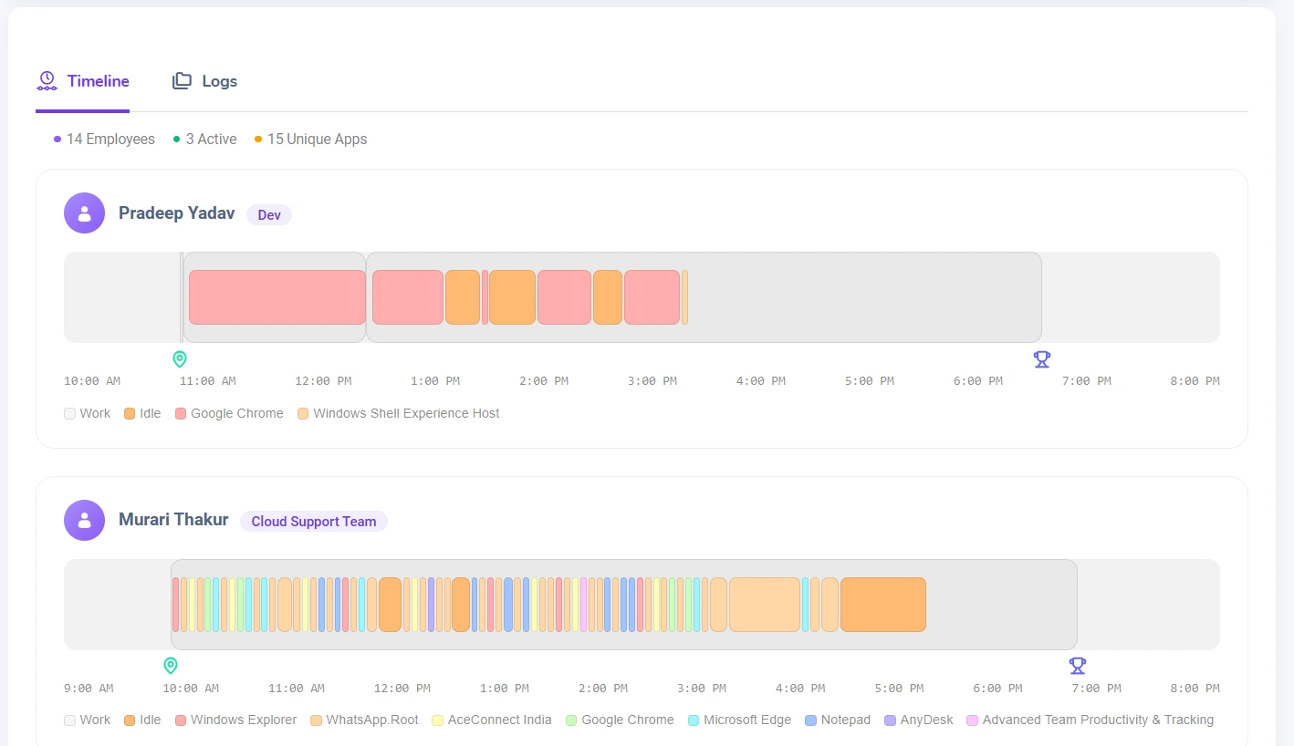Toggle Microsoft Edge legend swatch
This screenshot has width=1294, height=746.
click(x=694, y=720)
